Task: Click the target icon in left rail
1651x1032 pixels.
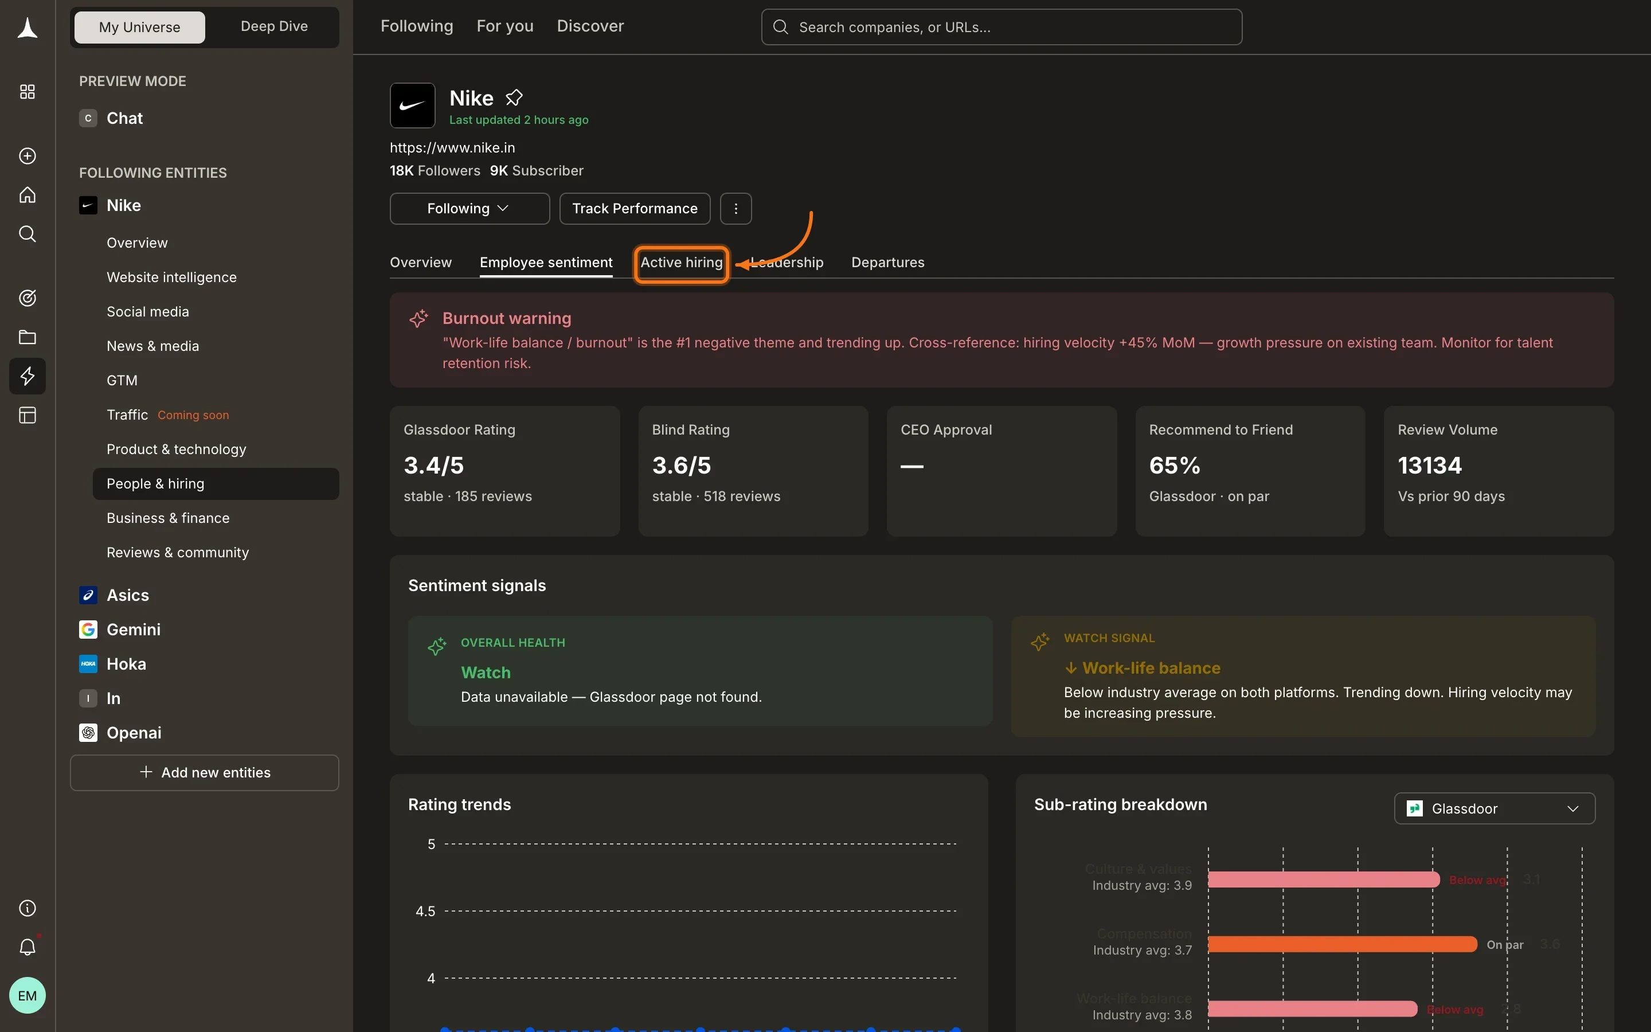Action: (28, 298)
